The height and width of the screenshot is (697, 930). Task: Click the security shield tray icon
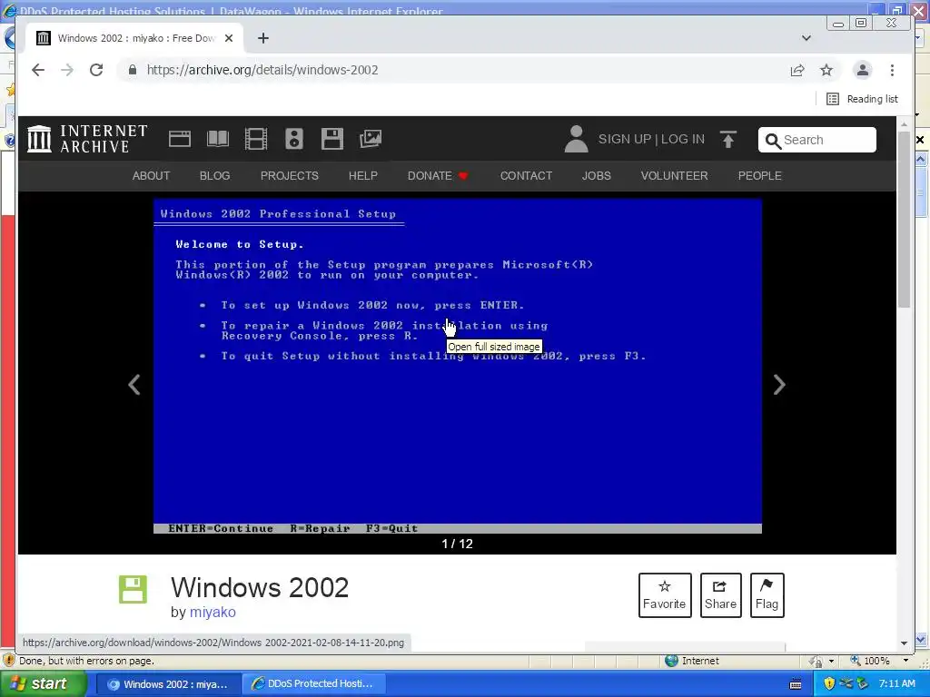pos(829,684)
